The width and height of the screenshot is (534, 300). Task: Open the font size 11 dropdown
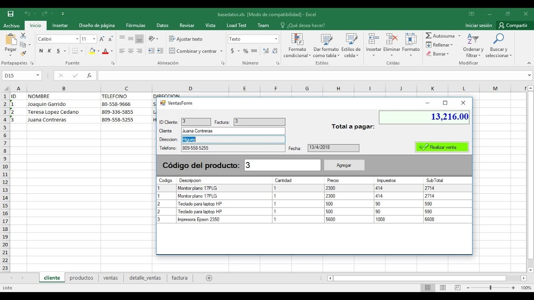[x=94, y=39]
